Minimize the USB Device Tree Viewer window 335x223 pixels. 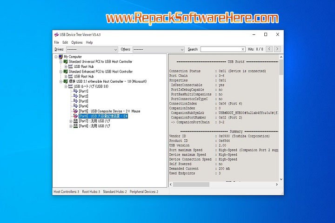point(254,34)
